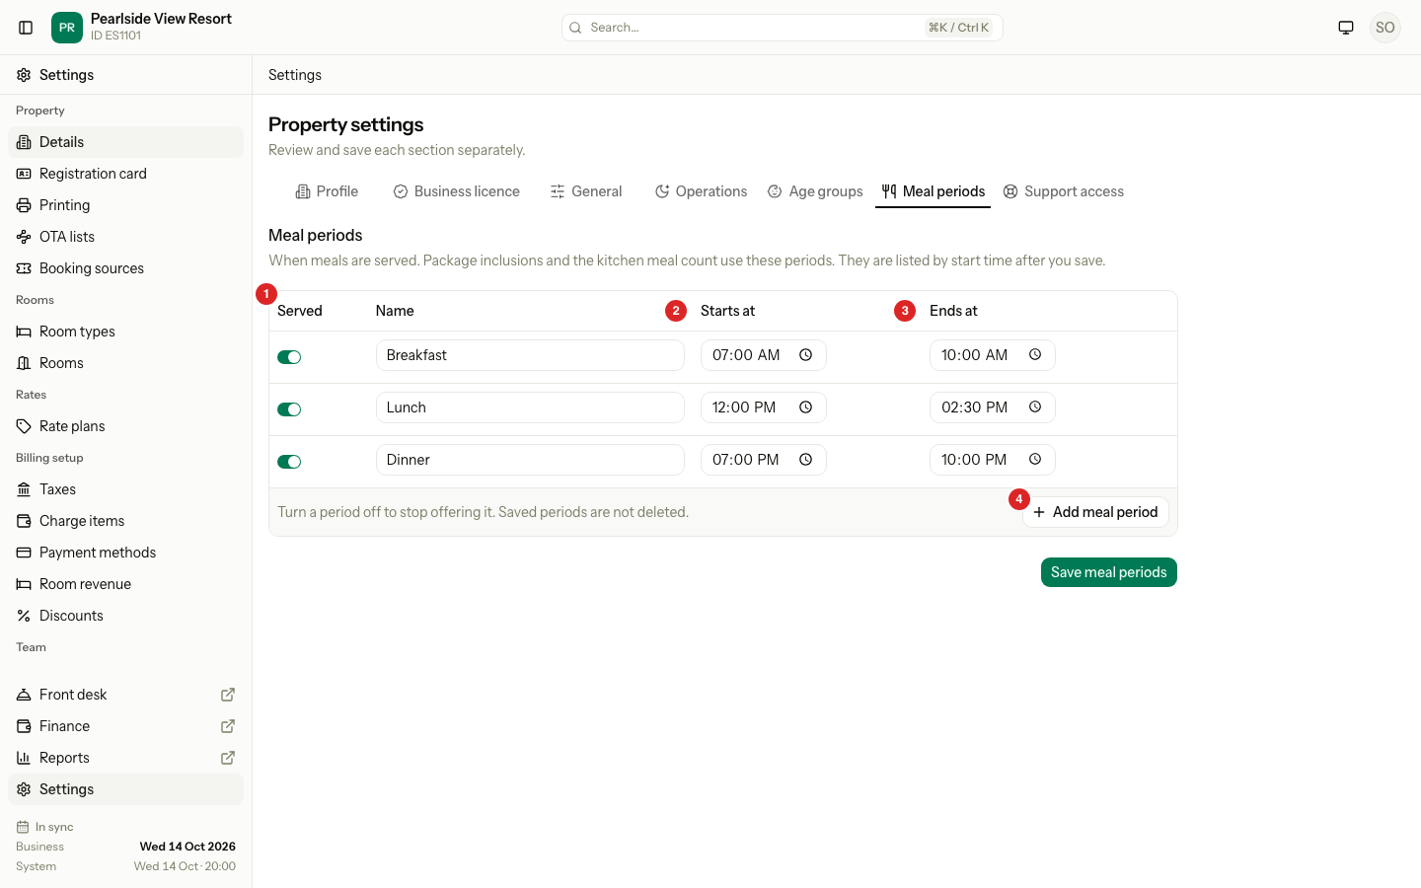Open display mode monitor icon
The height and width of the screenshot is (888, 1421).
pyautogui.click(x=1346, y=28)
